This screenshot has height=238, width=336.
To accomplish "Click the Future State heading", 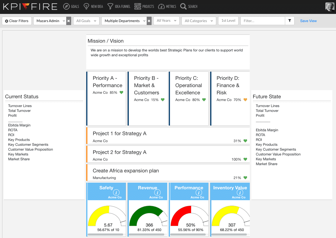I will 267,96.
